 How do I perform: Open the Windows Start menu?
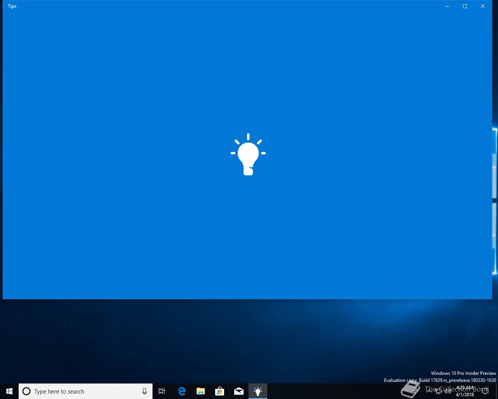click(9, 391)
